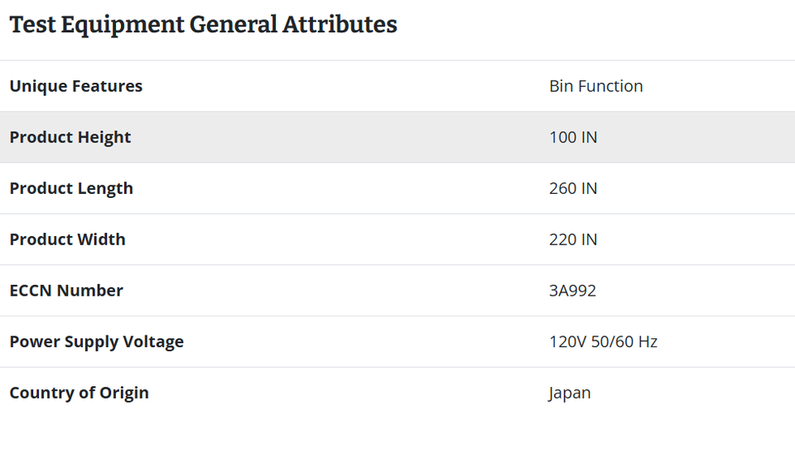Select the highlighted Product Height row label
Viewport: 795px width, 473px height.
pyautogui.click(x=70, y=138)
